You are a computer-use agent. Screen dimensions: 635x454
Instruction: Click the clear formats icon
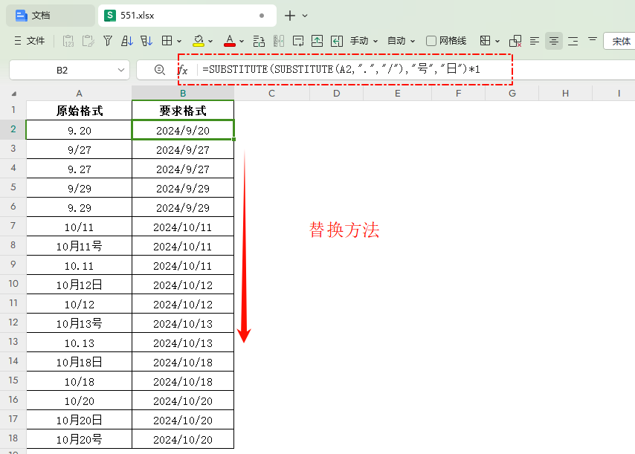pos(515,41)
